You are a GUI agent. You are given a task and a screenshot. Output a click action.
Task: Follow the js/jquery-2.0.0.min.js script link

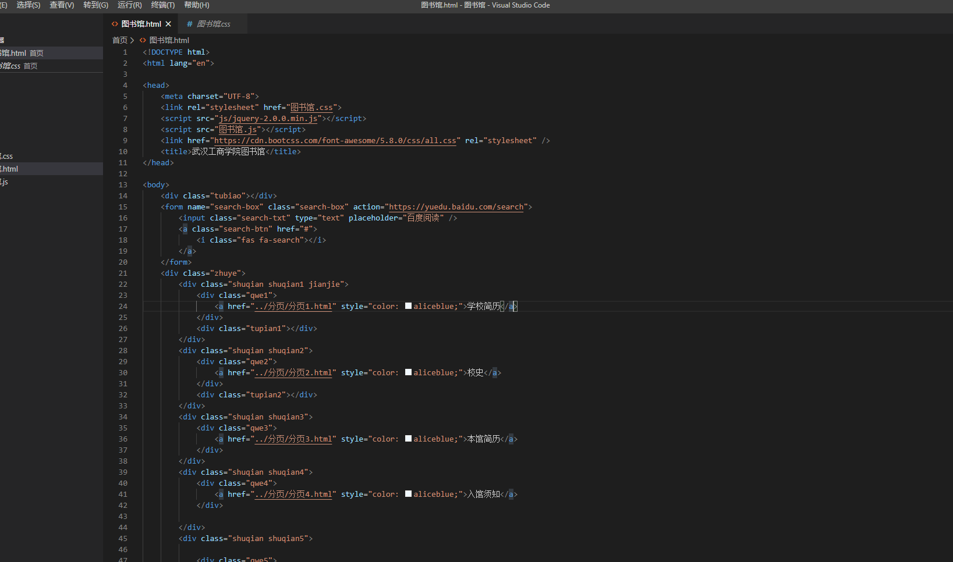tap(268, 118)
